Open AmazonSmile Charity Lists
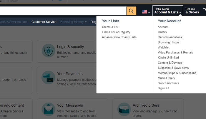This screenshot has width=206, height=119. 119,37
